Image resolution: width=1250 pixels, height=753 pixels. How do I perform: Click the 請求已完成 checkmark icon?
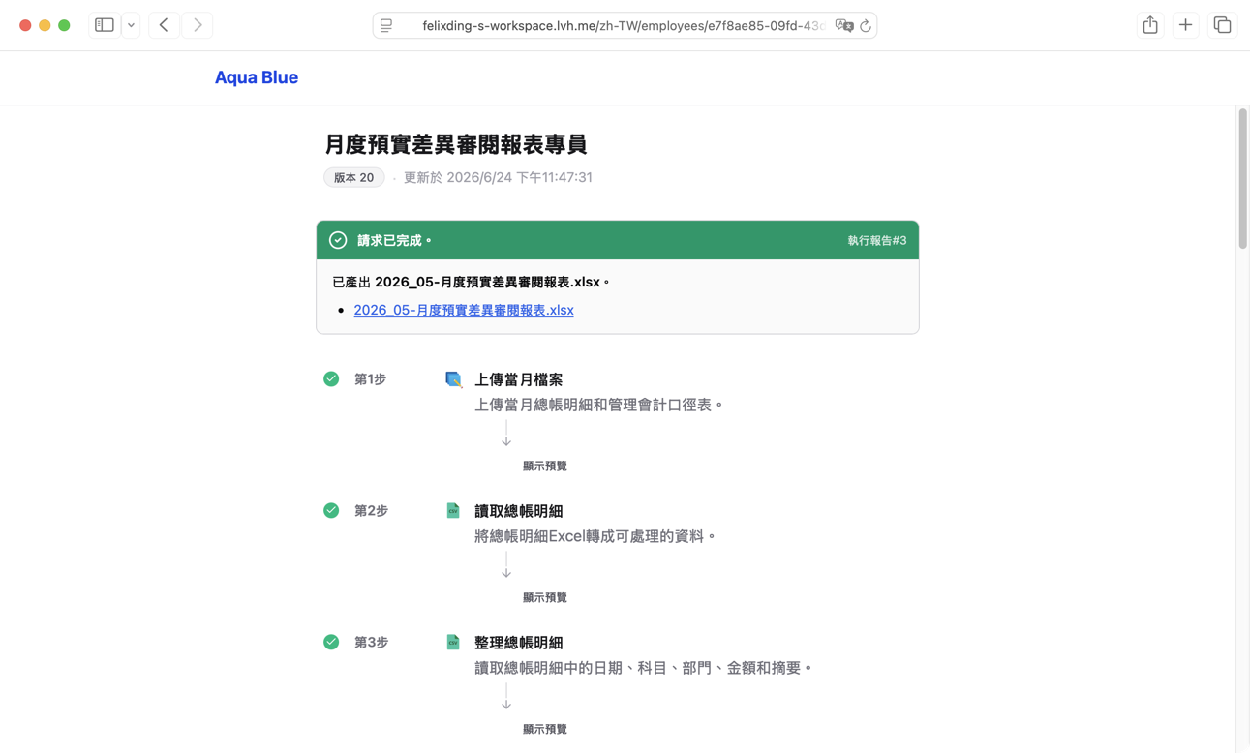(x=338, y=240)
